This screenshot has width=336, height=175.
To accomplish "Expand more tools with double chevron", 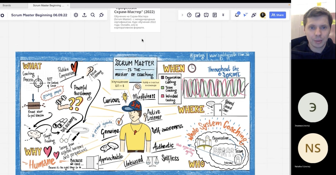I will [x=223, y=15].
